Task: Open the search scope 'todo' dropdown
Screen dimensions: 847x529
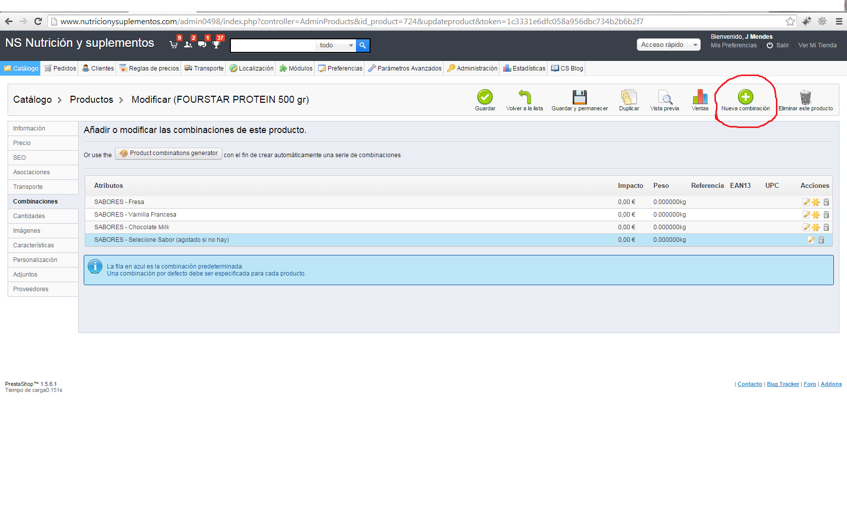Action: pyautogui.click(x=336, y=45)
